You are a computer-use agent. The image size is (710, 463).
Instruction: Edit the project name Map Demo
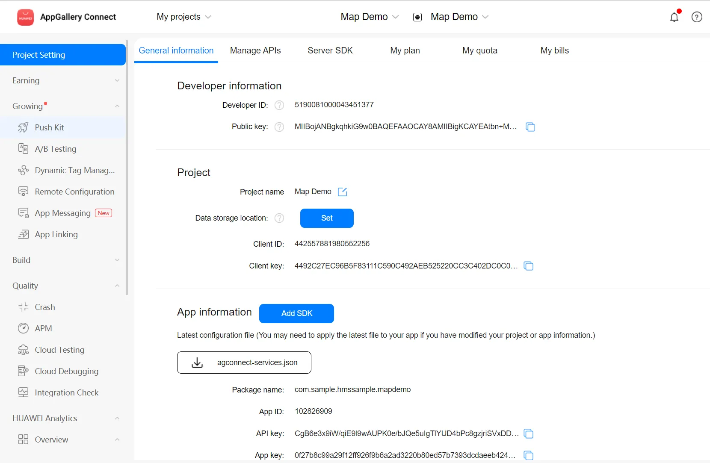(342, 192)
